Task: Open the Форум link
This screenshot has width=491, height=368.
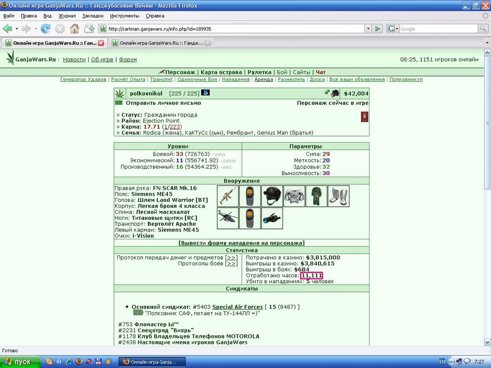Action: (128, 60)
